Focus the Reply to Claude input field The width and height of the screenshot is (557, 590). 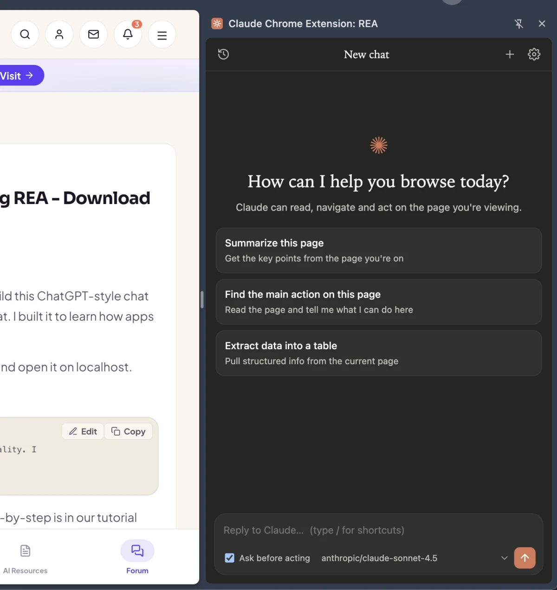click(379, 530)
